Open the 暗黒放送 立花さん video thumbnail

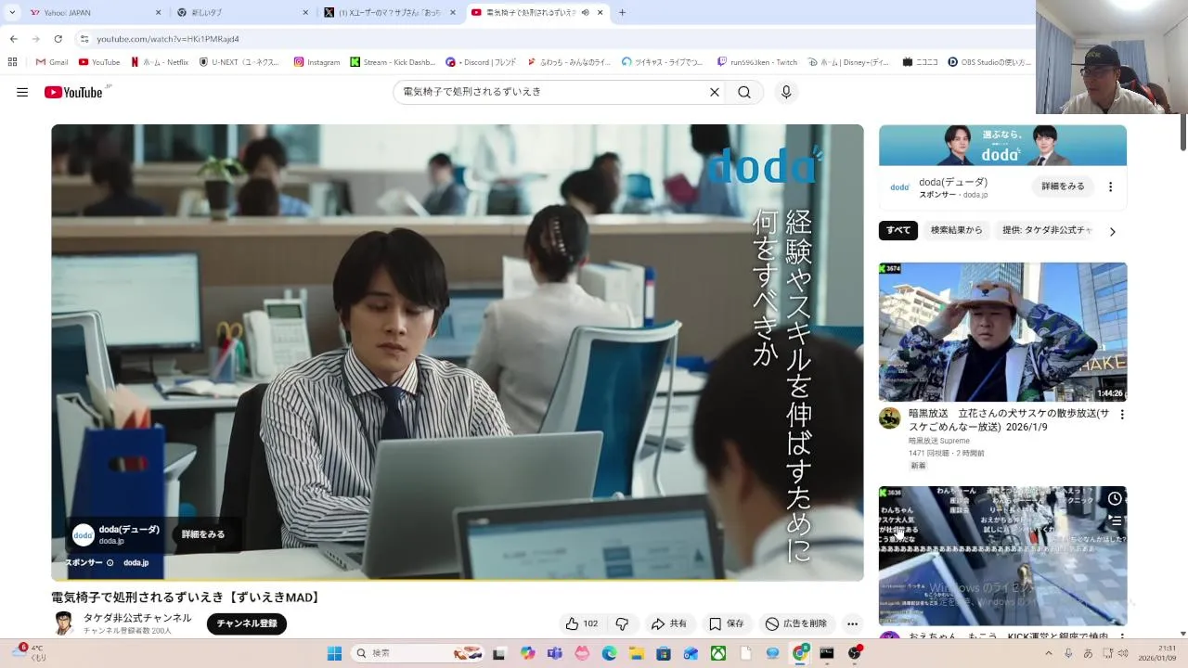coord(1002,331)
